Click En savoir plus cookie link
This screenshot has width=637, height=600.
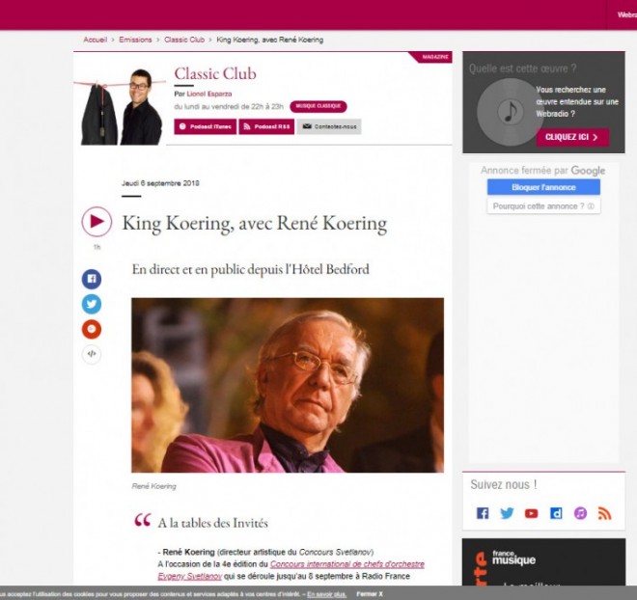click(x=326, y=594)
